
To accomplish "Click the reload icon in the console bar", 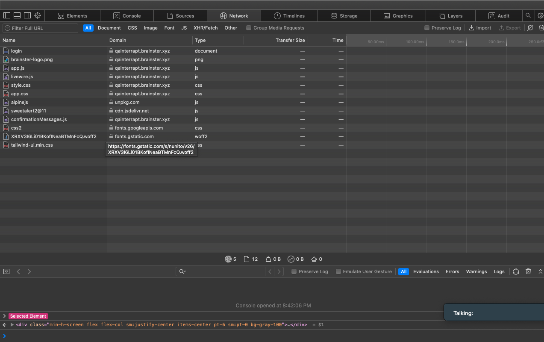I will (x=516, y=271).
